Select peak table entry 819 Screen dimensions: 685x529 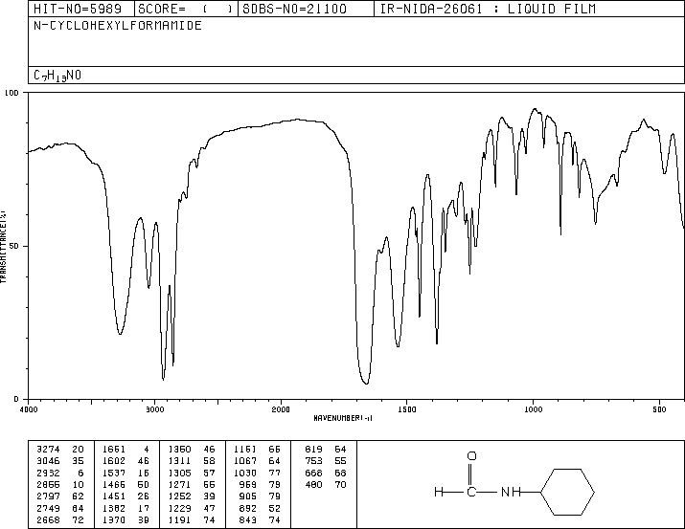point(313,450)
